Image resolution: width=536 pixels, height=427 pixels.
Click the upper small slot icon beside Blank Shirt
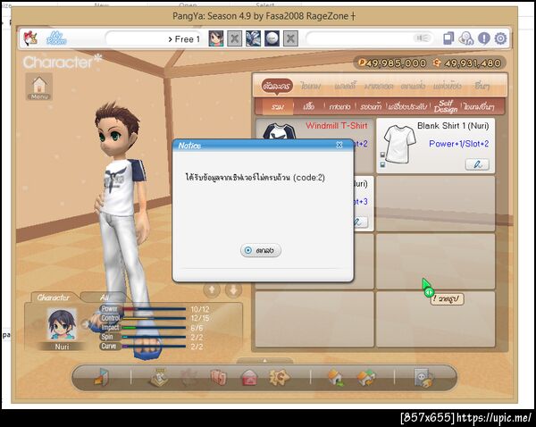383,155
